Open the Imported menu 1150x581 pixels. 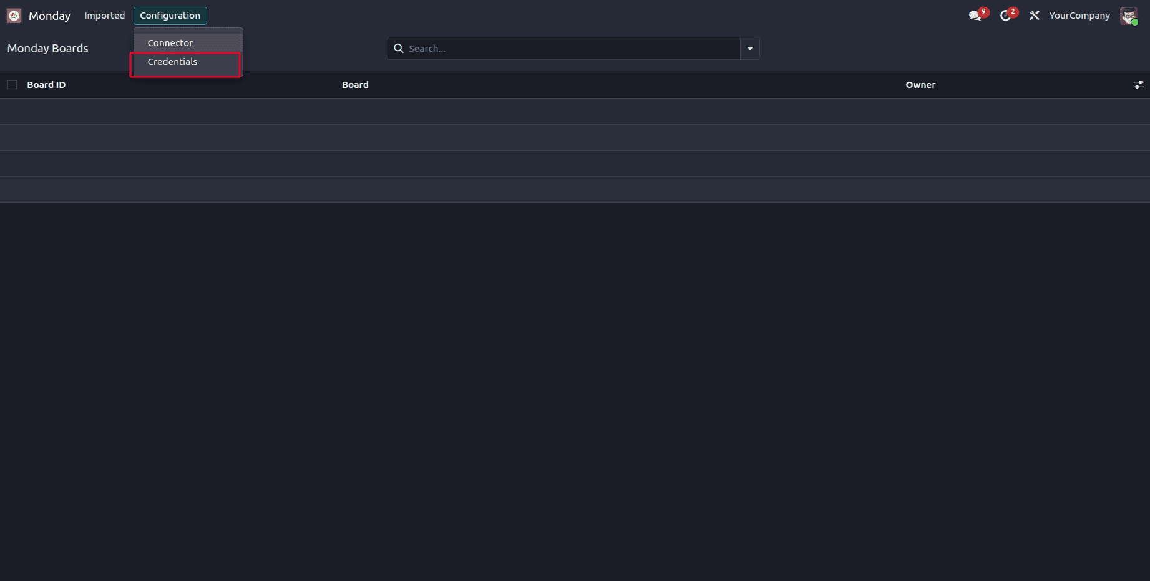point(104,16)
